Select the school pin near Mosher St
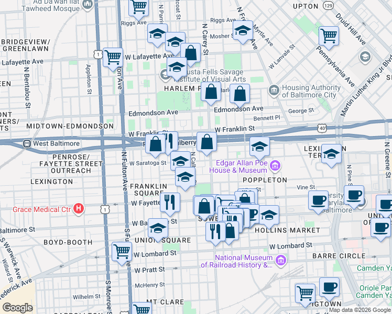 pos(243,32)
